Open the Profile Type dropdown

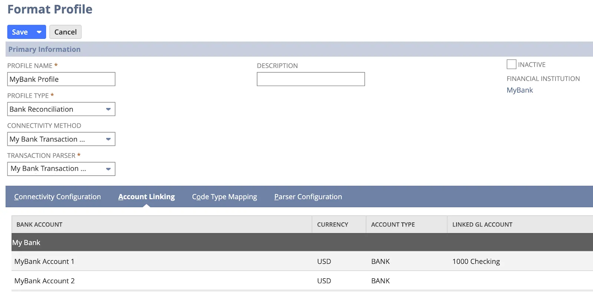(x=61, y=109)
